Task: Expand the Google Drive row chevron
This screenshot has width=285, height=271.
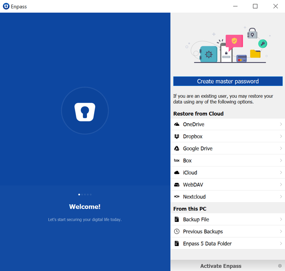Action: point(281,148)
